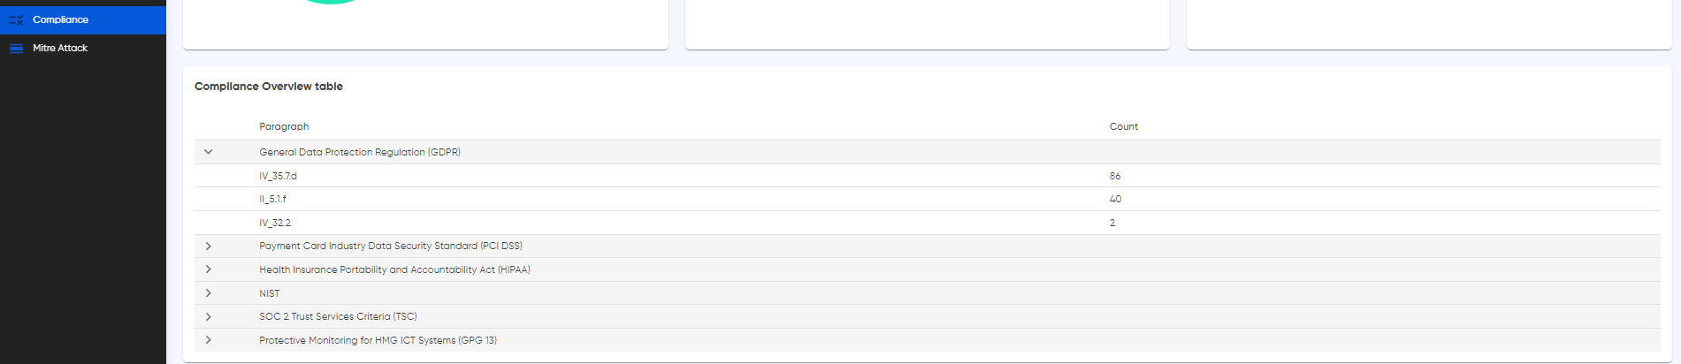The image size is (1681, 364).
Task: Click the Health Insurance Portability label
Action: (394, 269)
